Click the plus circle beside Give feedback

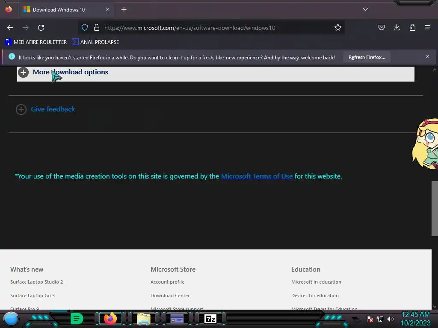21,109
